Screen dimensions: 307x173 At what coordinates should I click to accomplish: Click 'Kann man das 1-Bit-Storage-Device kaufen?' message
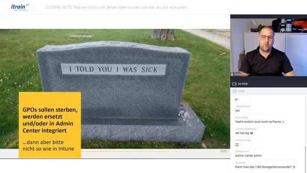click(x=265, y=167)
